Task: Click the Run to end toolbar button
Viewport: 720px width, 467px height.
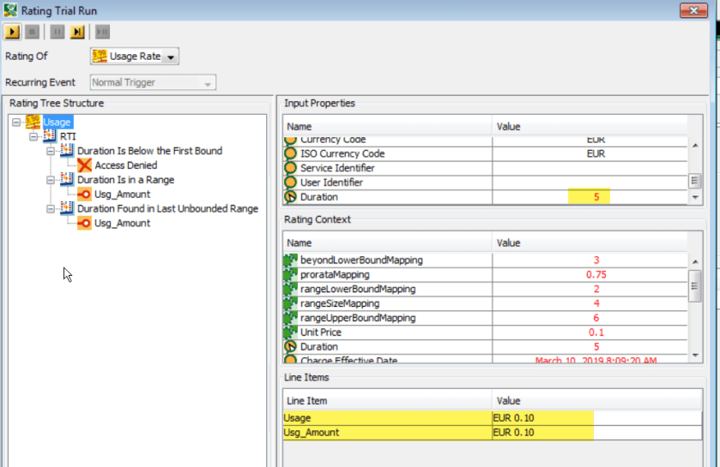Action: [77, 33]
